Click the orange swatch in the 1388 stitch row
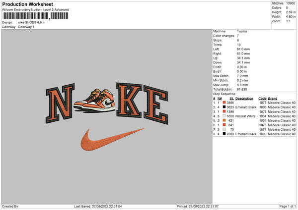 [224, 111]
